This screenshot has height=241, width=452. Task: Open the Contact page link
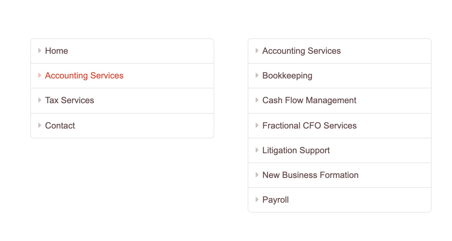60,126
